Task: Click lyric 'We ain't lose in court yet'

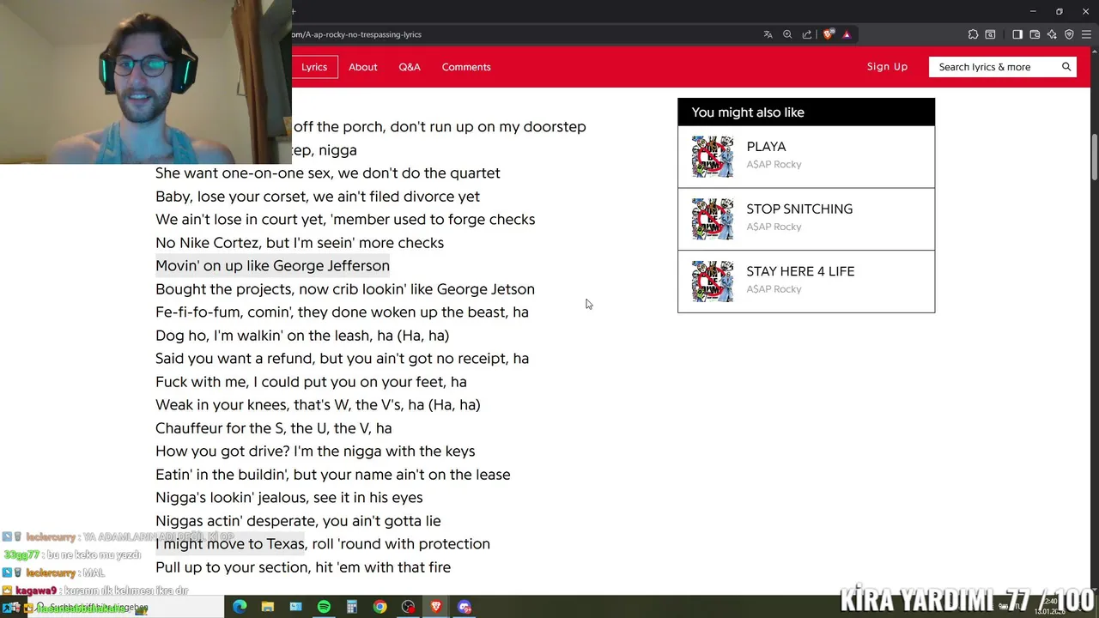Action: pyautogui.click(x=345, y=220)
